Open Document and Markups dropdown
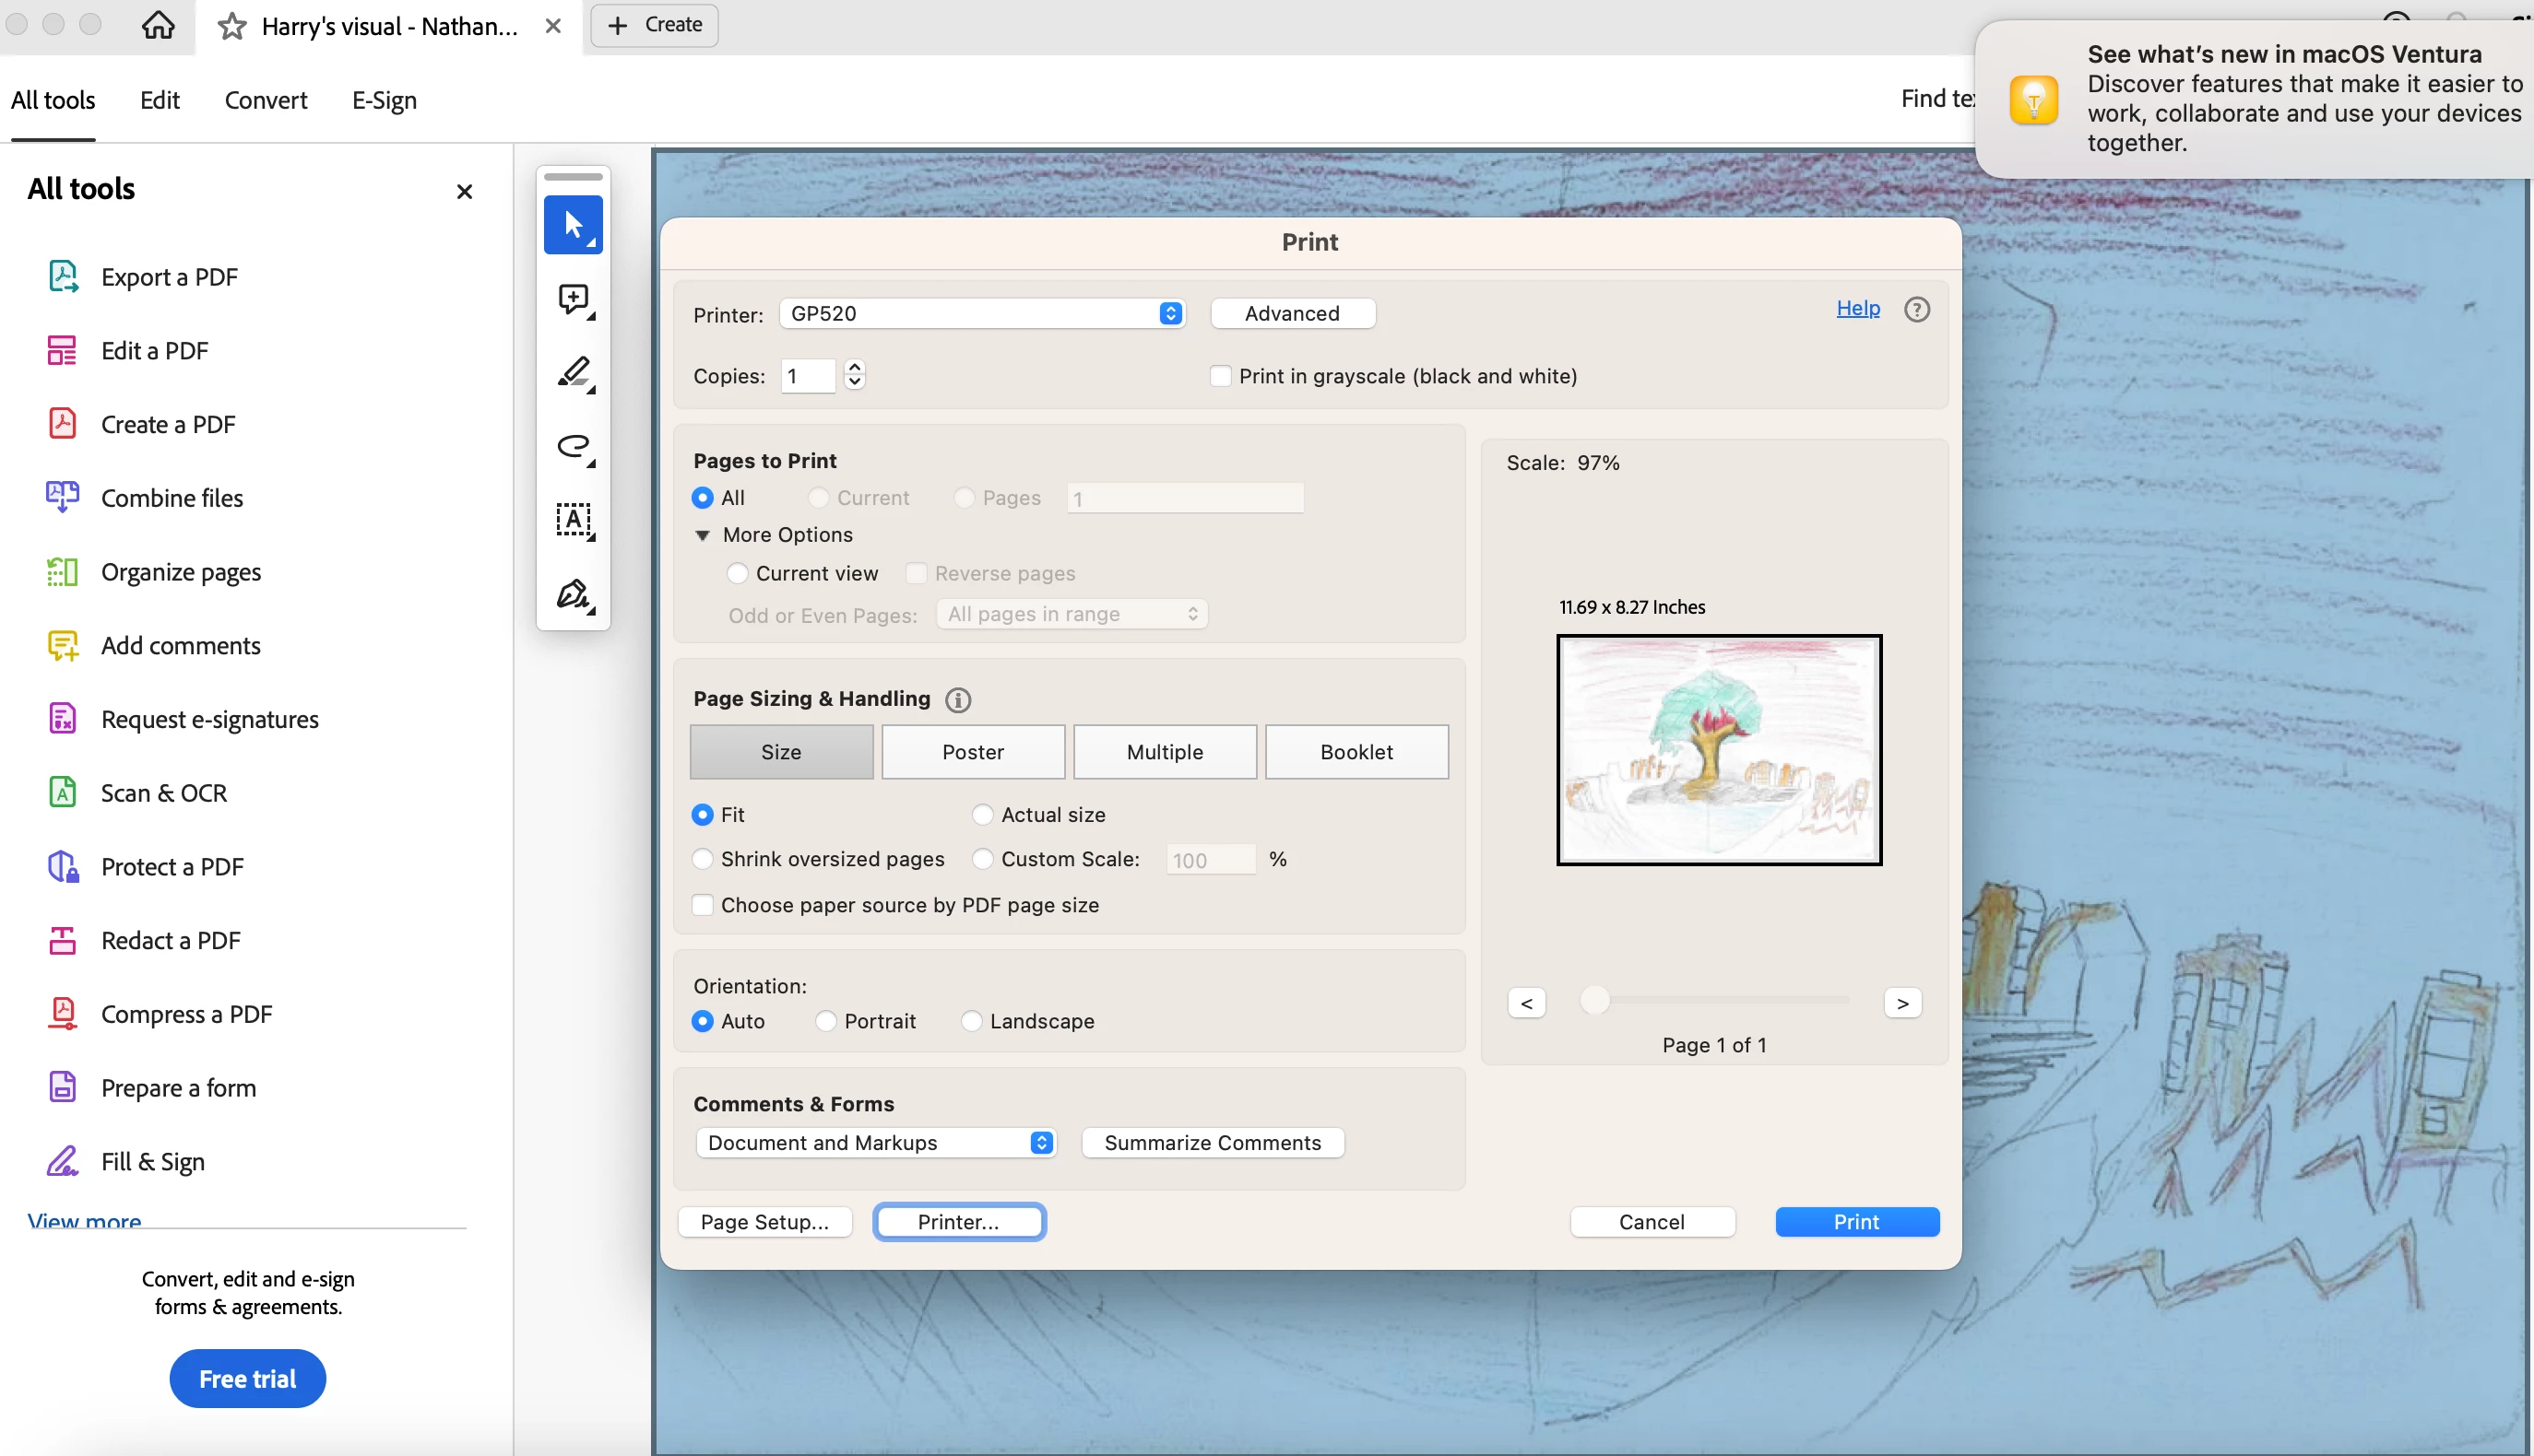Viewport: 2534px width, 1456px height. pos(875,1142)
